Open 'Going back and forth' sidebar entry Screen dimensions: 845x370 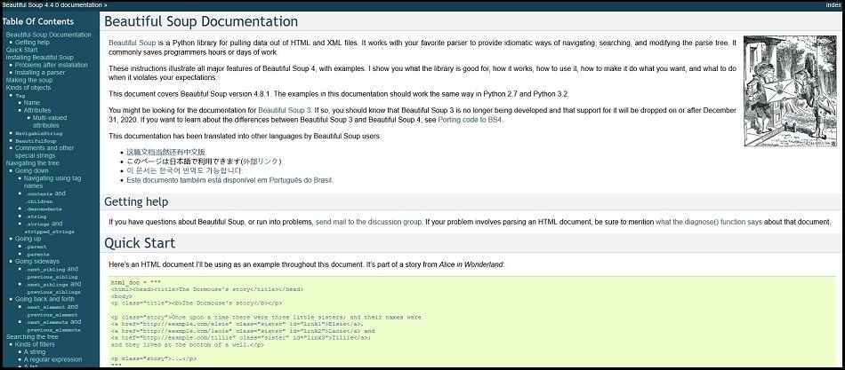[x=44, y=298]
